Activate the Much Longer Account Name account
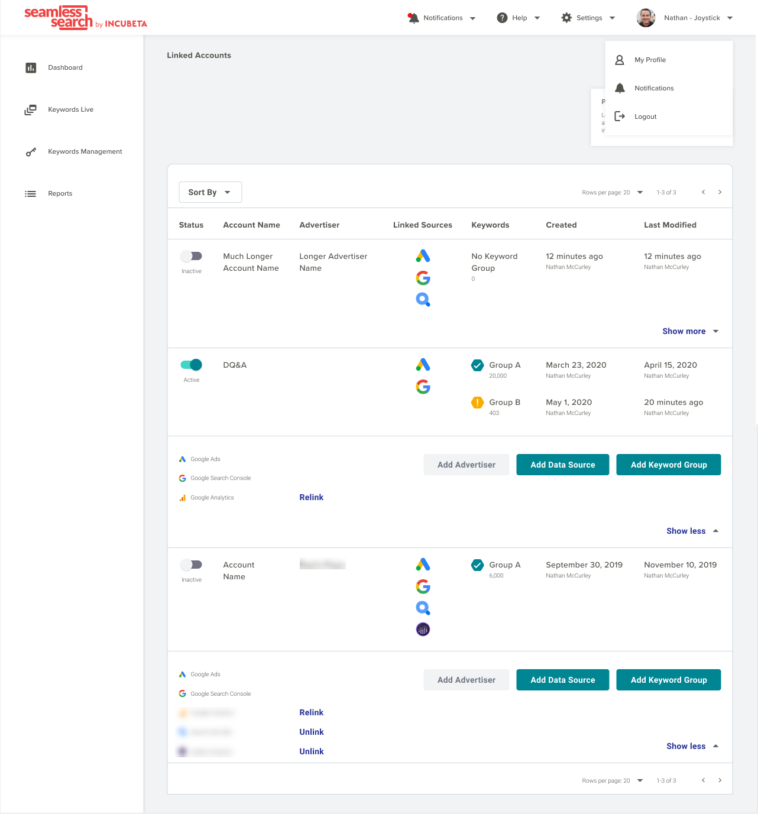The image size is (758, 814). pyautogui.click(x=191, y=255)
